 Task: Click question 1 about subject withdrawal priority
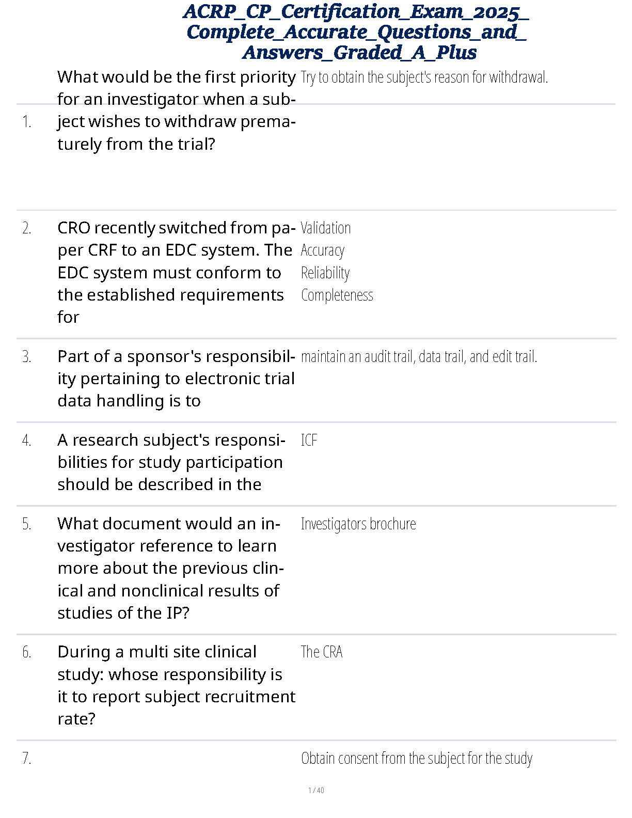pos(176,111)
